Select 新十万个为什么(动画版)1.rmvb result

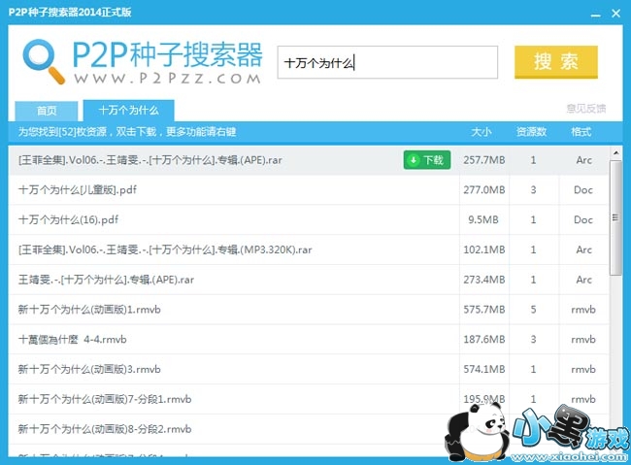pos(309,310)
